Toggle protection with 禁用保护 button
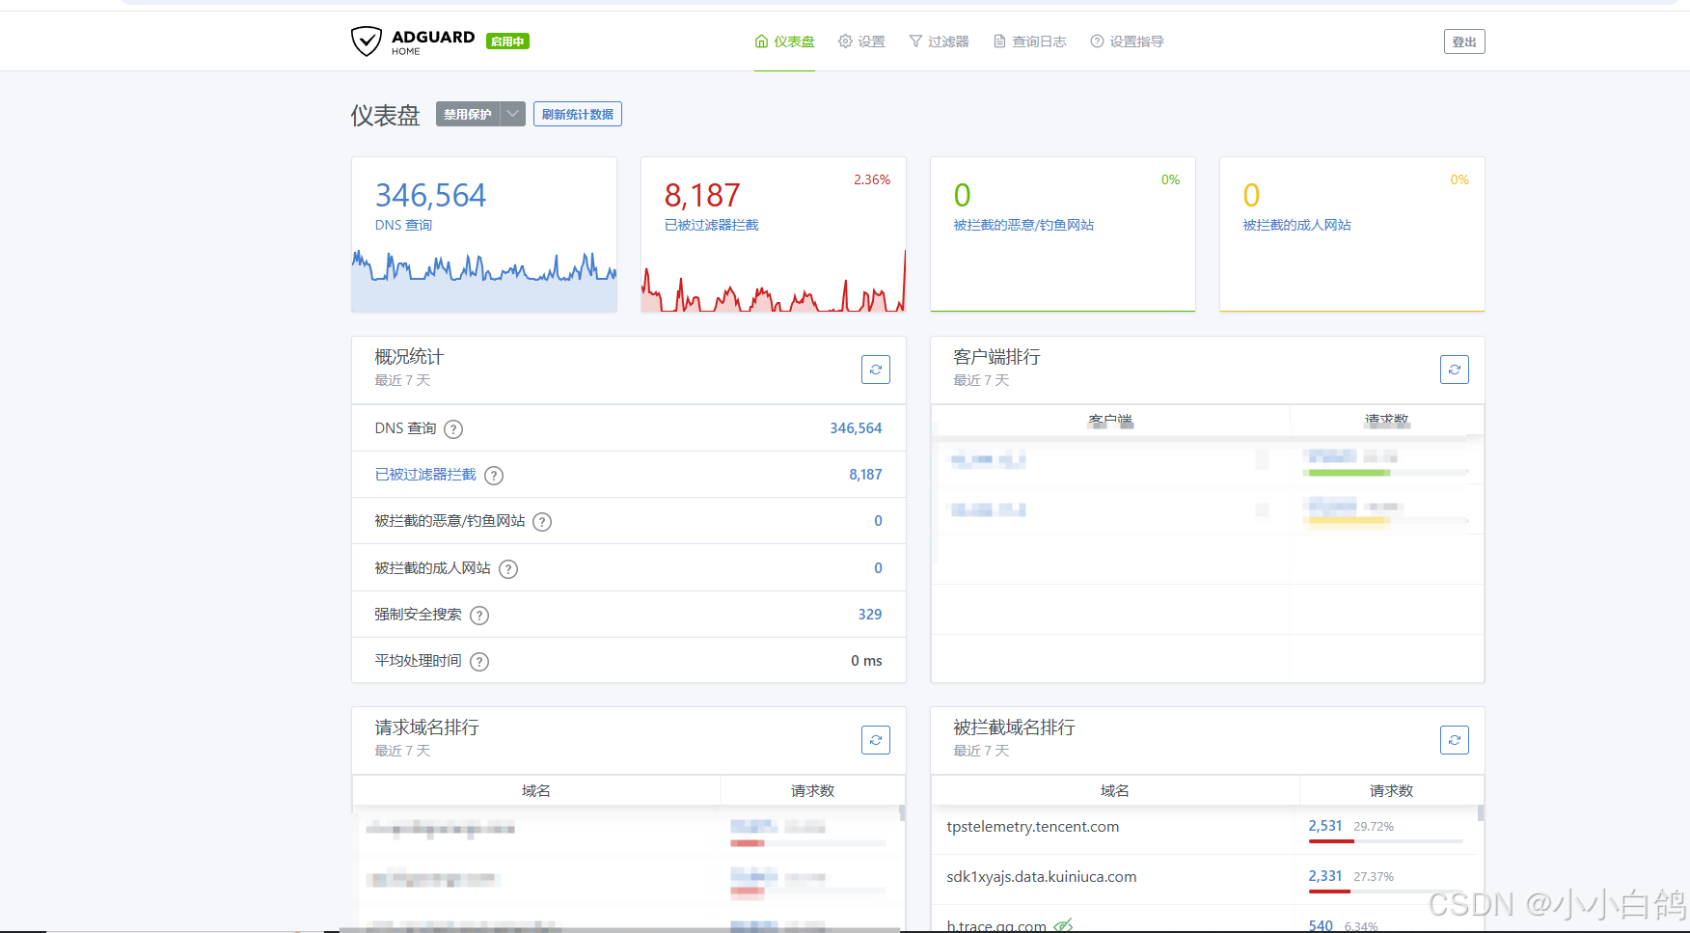 coord(468,115)
